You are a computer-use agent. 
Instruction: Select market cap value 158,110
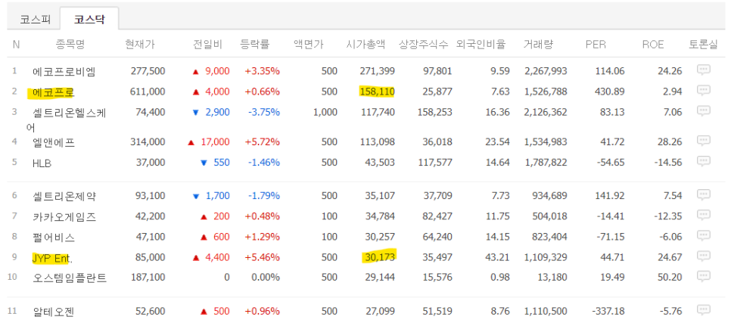377,92
